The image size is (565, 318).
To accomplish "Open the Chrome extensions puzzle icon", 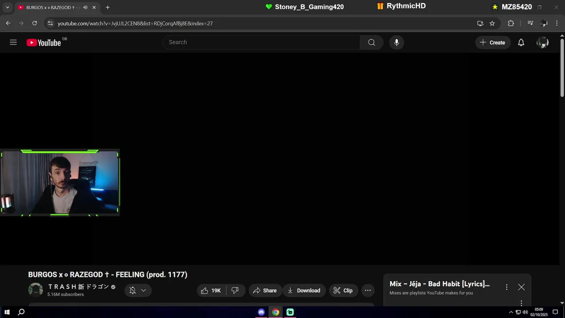I will pyautogui.click(x=511, y=23).
